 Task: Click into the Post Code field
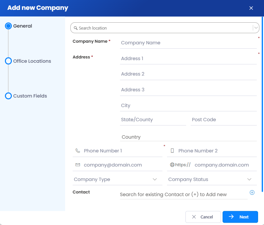coord(224,120)
